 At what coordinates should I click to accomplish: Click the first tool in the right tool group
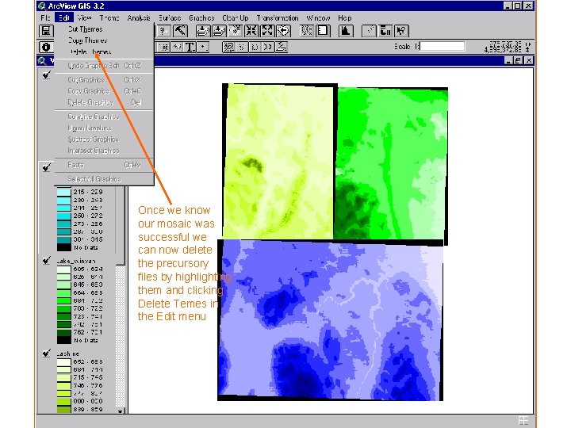[228, 48]
